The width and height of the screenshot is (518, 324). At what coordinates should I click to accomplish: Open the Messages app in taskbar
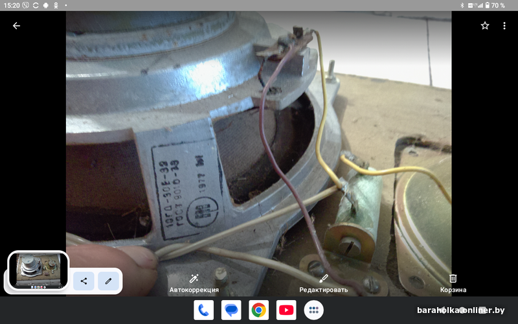point(231,310)
